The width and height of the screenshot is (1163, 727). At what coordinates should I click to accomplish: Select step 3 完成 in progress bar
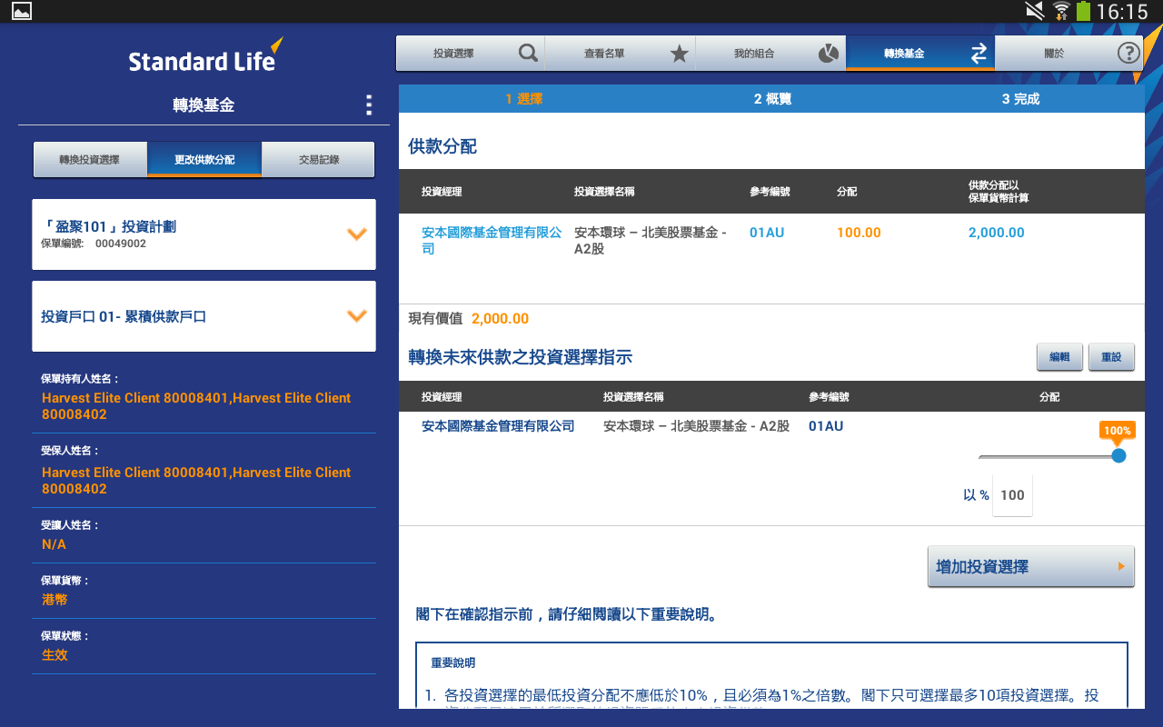(x=1020, y=99)
